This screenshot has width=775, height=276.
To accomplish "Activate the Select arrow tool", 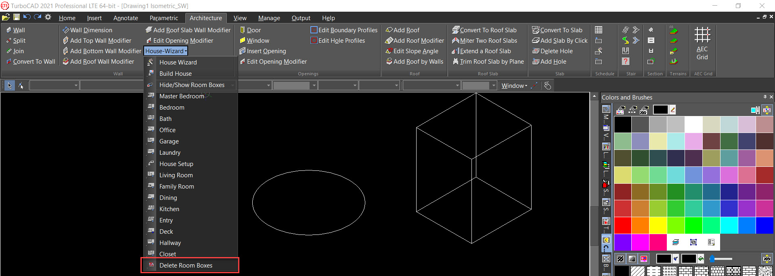I will coord(9,85).
